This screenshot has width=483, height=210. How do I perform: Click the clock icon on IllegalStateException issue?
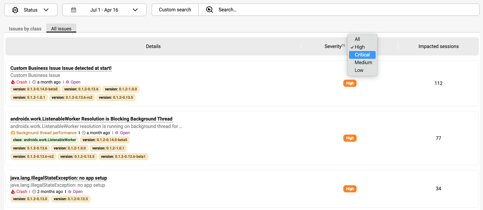(x=34, y=192)
